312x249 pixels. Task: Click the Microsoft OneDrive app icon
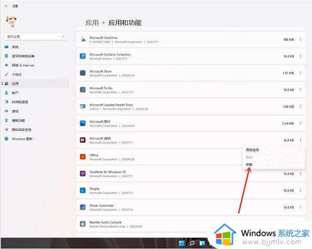pyautogui.click(x=83, y=39)
